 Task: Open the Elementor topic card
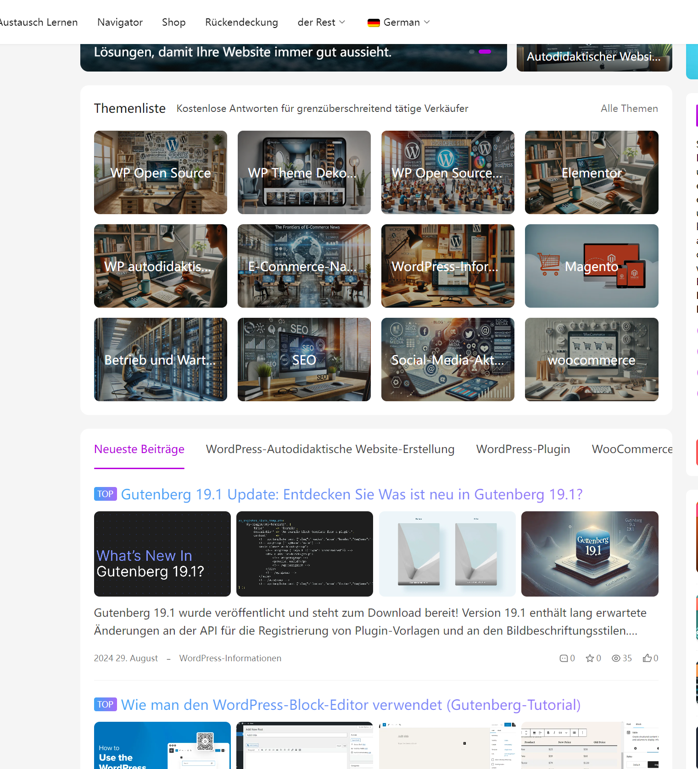(x=592, y=172)
